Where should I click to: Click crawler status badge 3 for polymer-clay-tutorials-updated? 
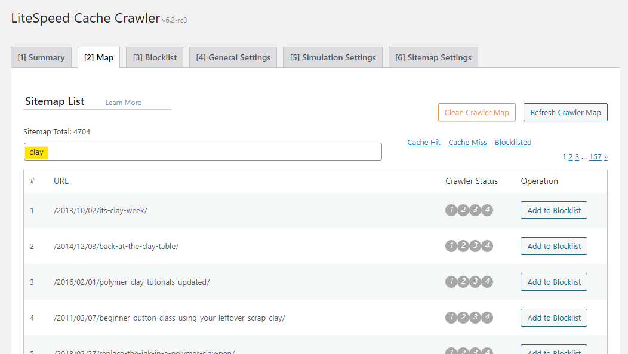pos(475,282)
